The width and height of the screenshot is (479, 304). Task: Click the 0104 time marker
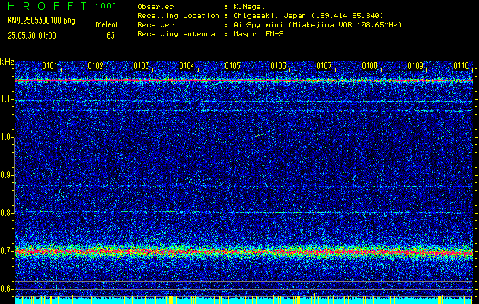(187, 66)
